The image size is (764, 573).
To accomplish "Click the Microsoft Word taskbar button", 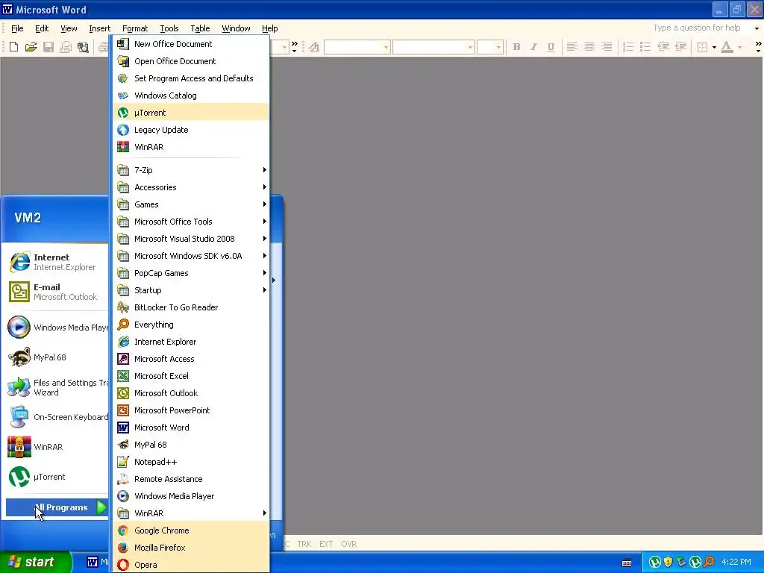I will (96, 562).
